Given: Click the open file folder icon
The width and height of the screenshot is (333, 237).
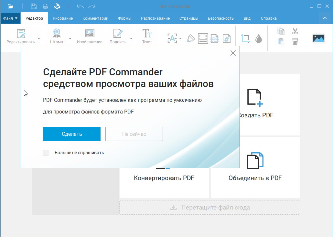Looking at the screenshot, I should pos(10,6).
